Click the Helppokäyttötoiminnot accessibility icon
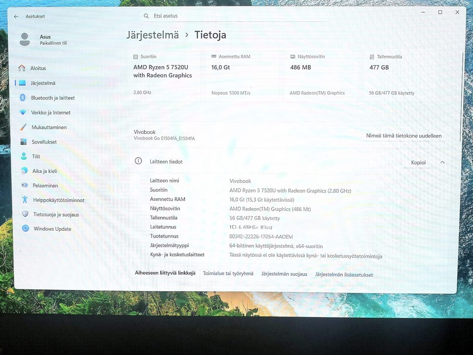Viewport: 473px width, 355px height. click(25, 200)
